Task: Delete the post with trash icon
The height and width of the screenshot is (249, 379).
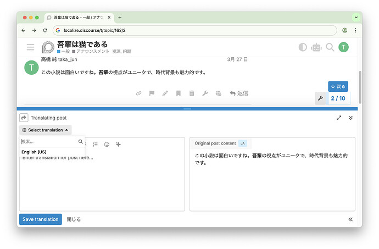Action: 192,93
